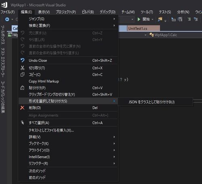Click the WpfApp1.Calc navigation box
Screen dimensions: 202x184
coord(175,35)
